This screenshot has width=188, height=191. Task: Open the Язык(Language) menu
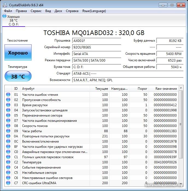[94, 11]
